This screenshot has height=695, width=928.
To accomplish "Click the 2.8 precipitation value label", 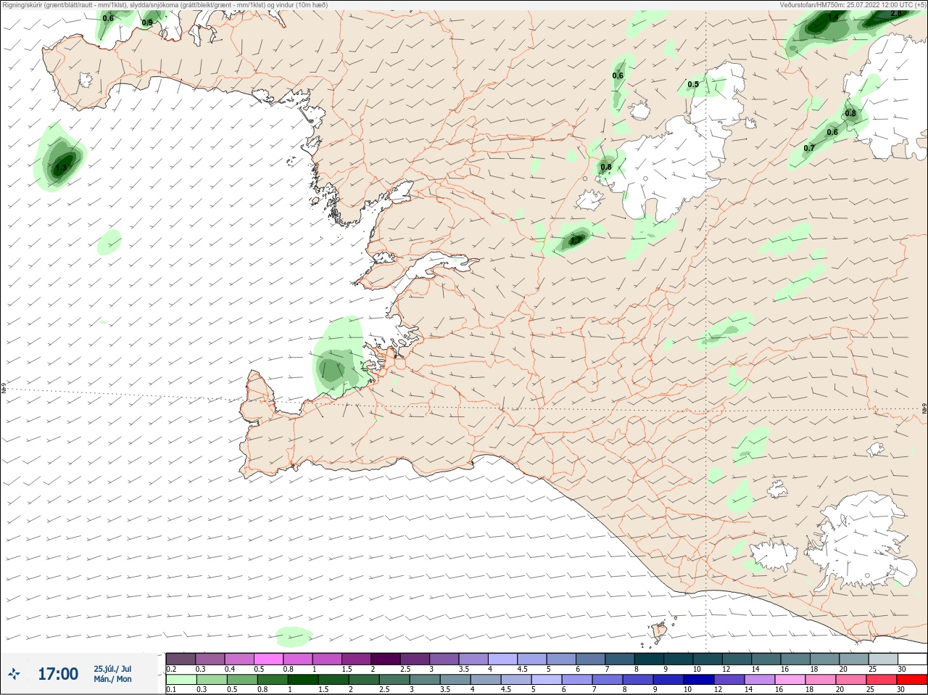I will click(x=896, y=13).
